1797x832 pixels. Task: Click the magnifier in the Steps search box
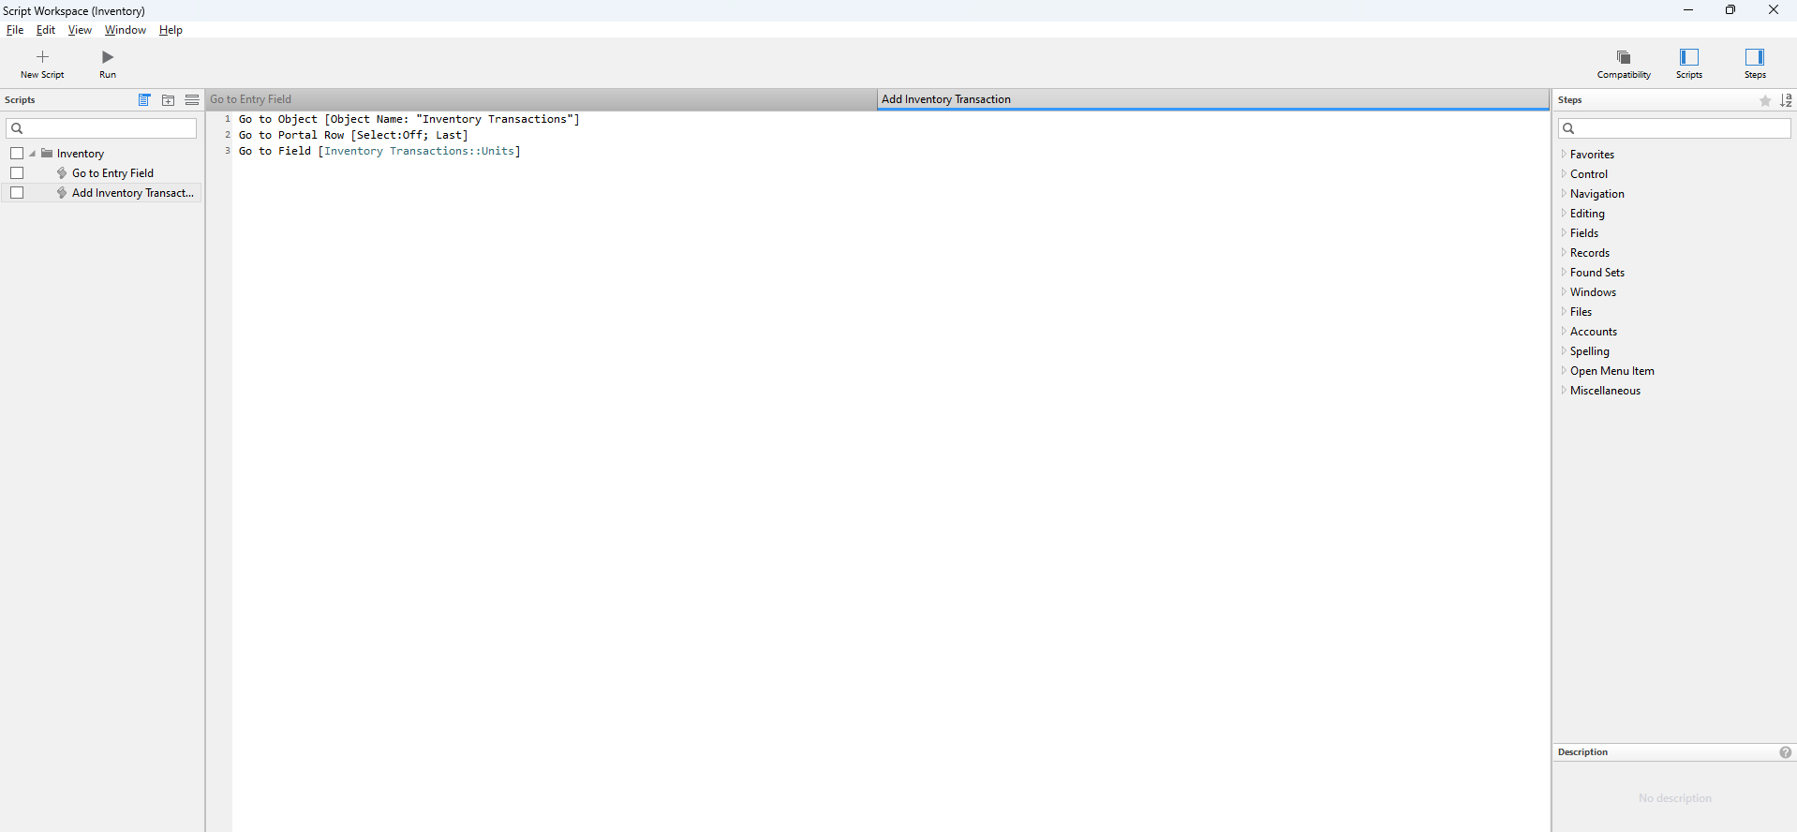point(1569,128)
